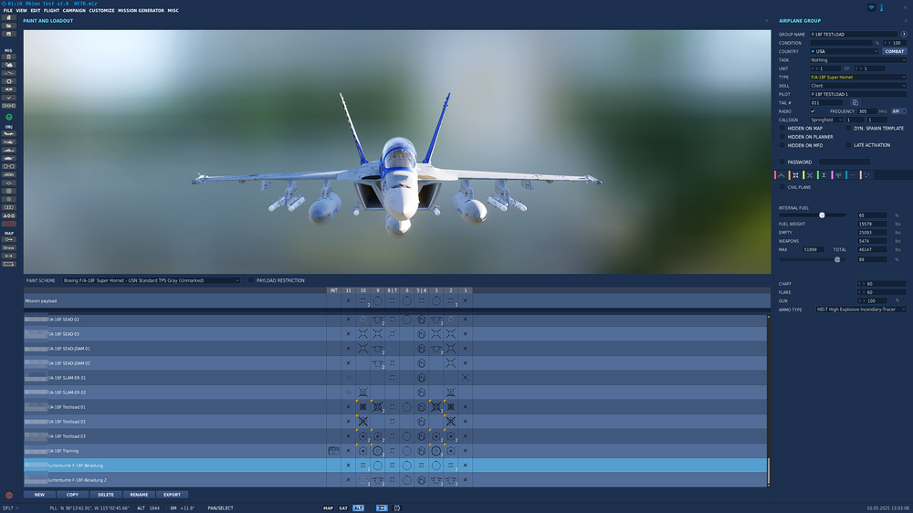Viewport: 913px width, 513px height.
Task: Select the ship group tool under OBJ
Action: [x=9, y=150]
